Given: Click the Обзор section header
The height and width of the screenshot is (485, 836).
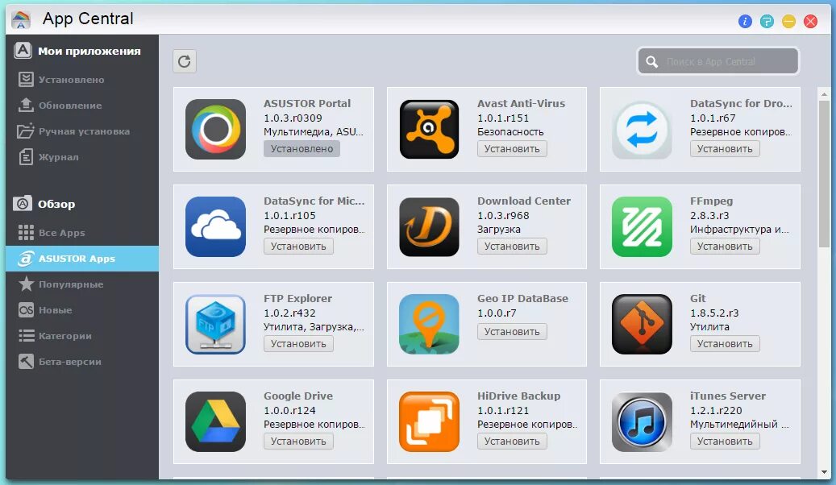Looking at the screenshot, I should [56, 204].
